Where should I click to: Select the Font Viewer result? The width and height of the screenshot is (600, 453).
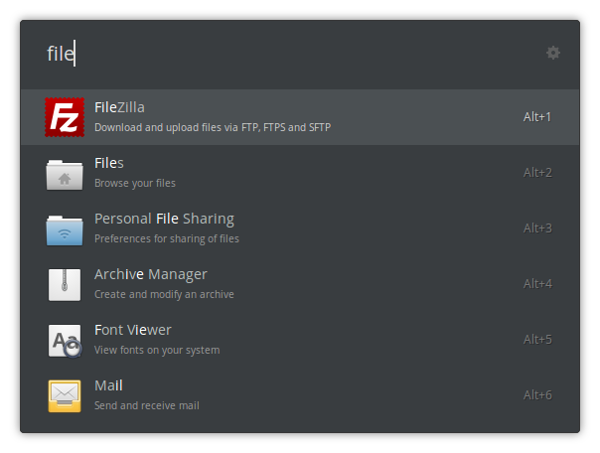pos(133,330)
